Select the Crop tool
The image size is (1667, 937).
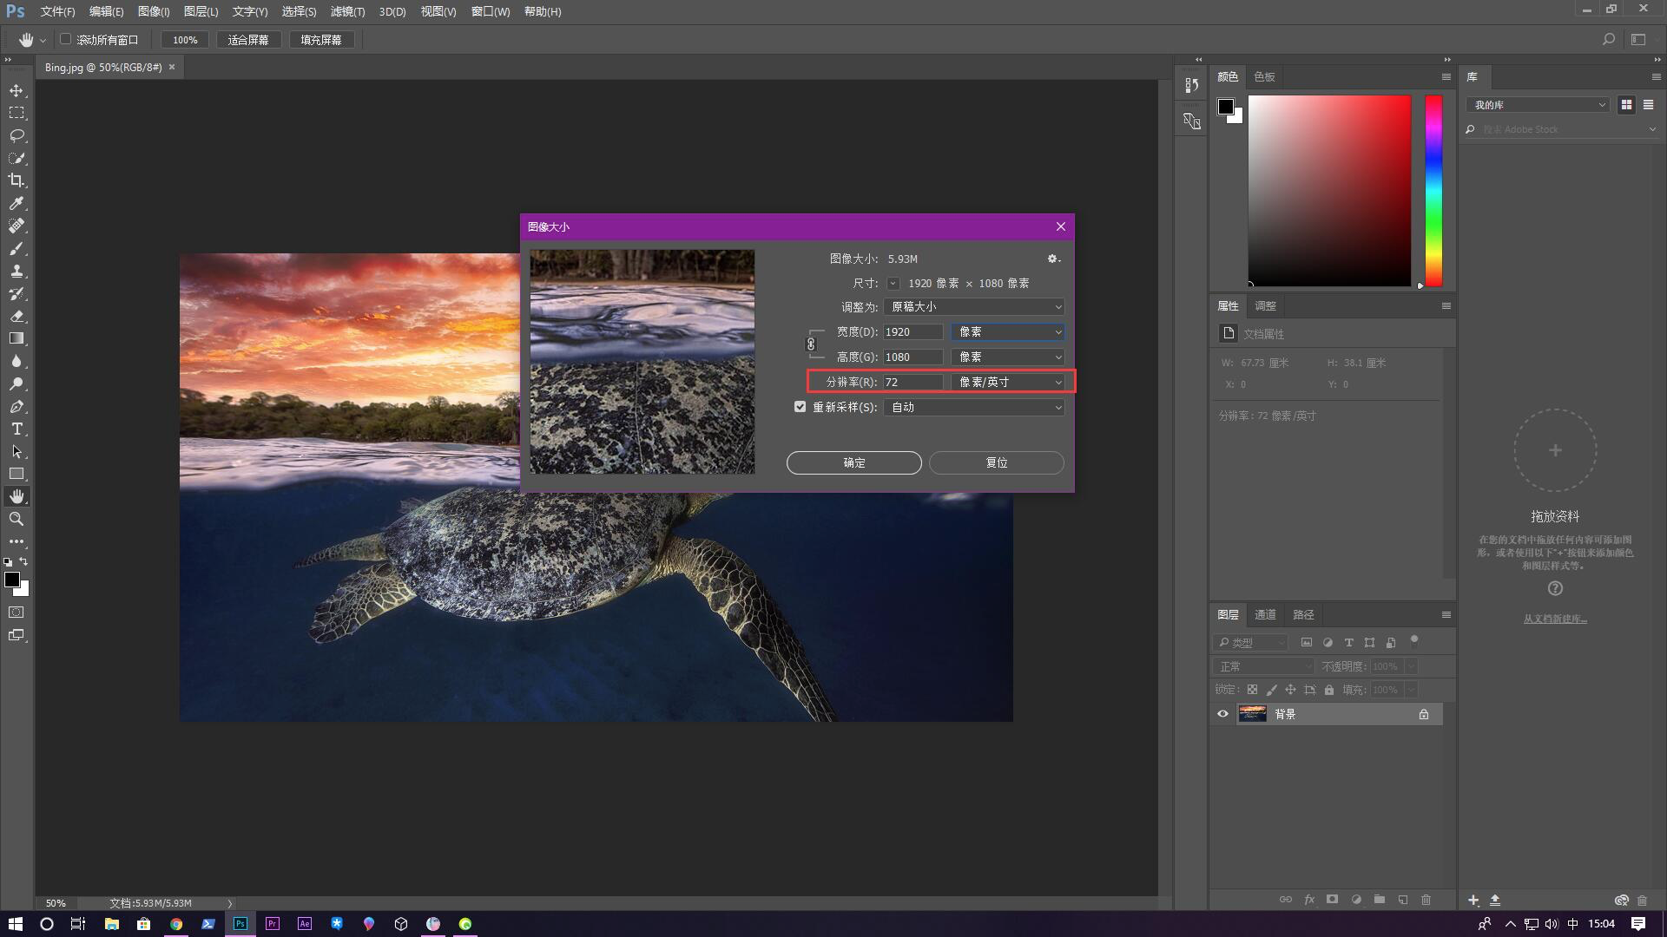(16, 180)
